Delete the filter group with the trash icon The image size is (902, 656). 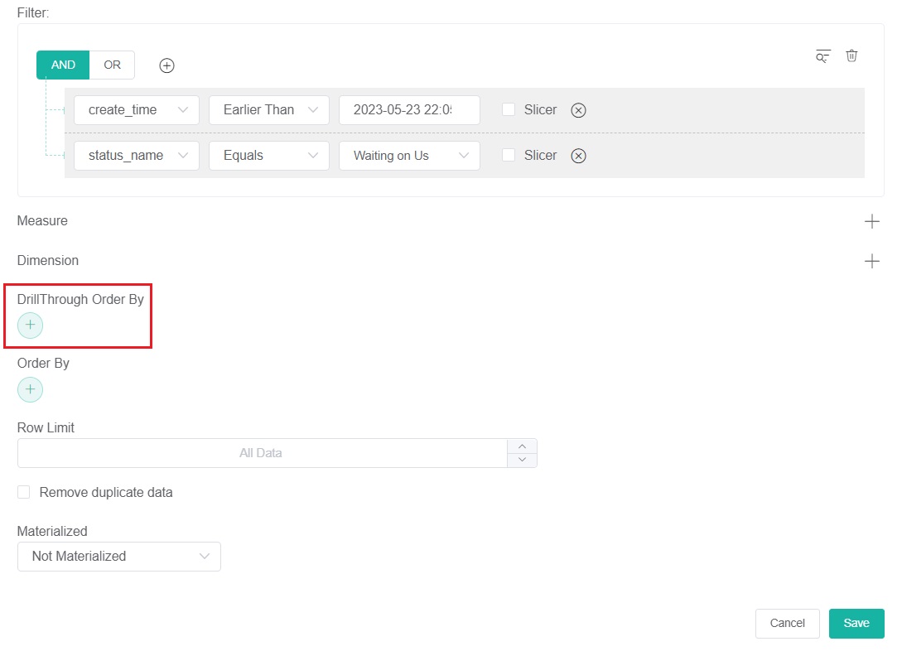pos(851,55)
